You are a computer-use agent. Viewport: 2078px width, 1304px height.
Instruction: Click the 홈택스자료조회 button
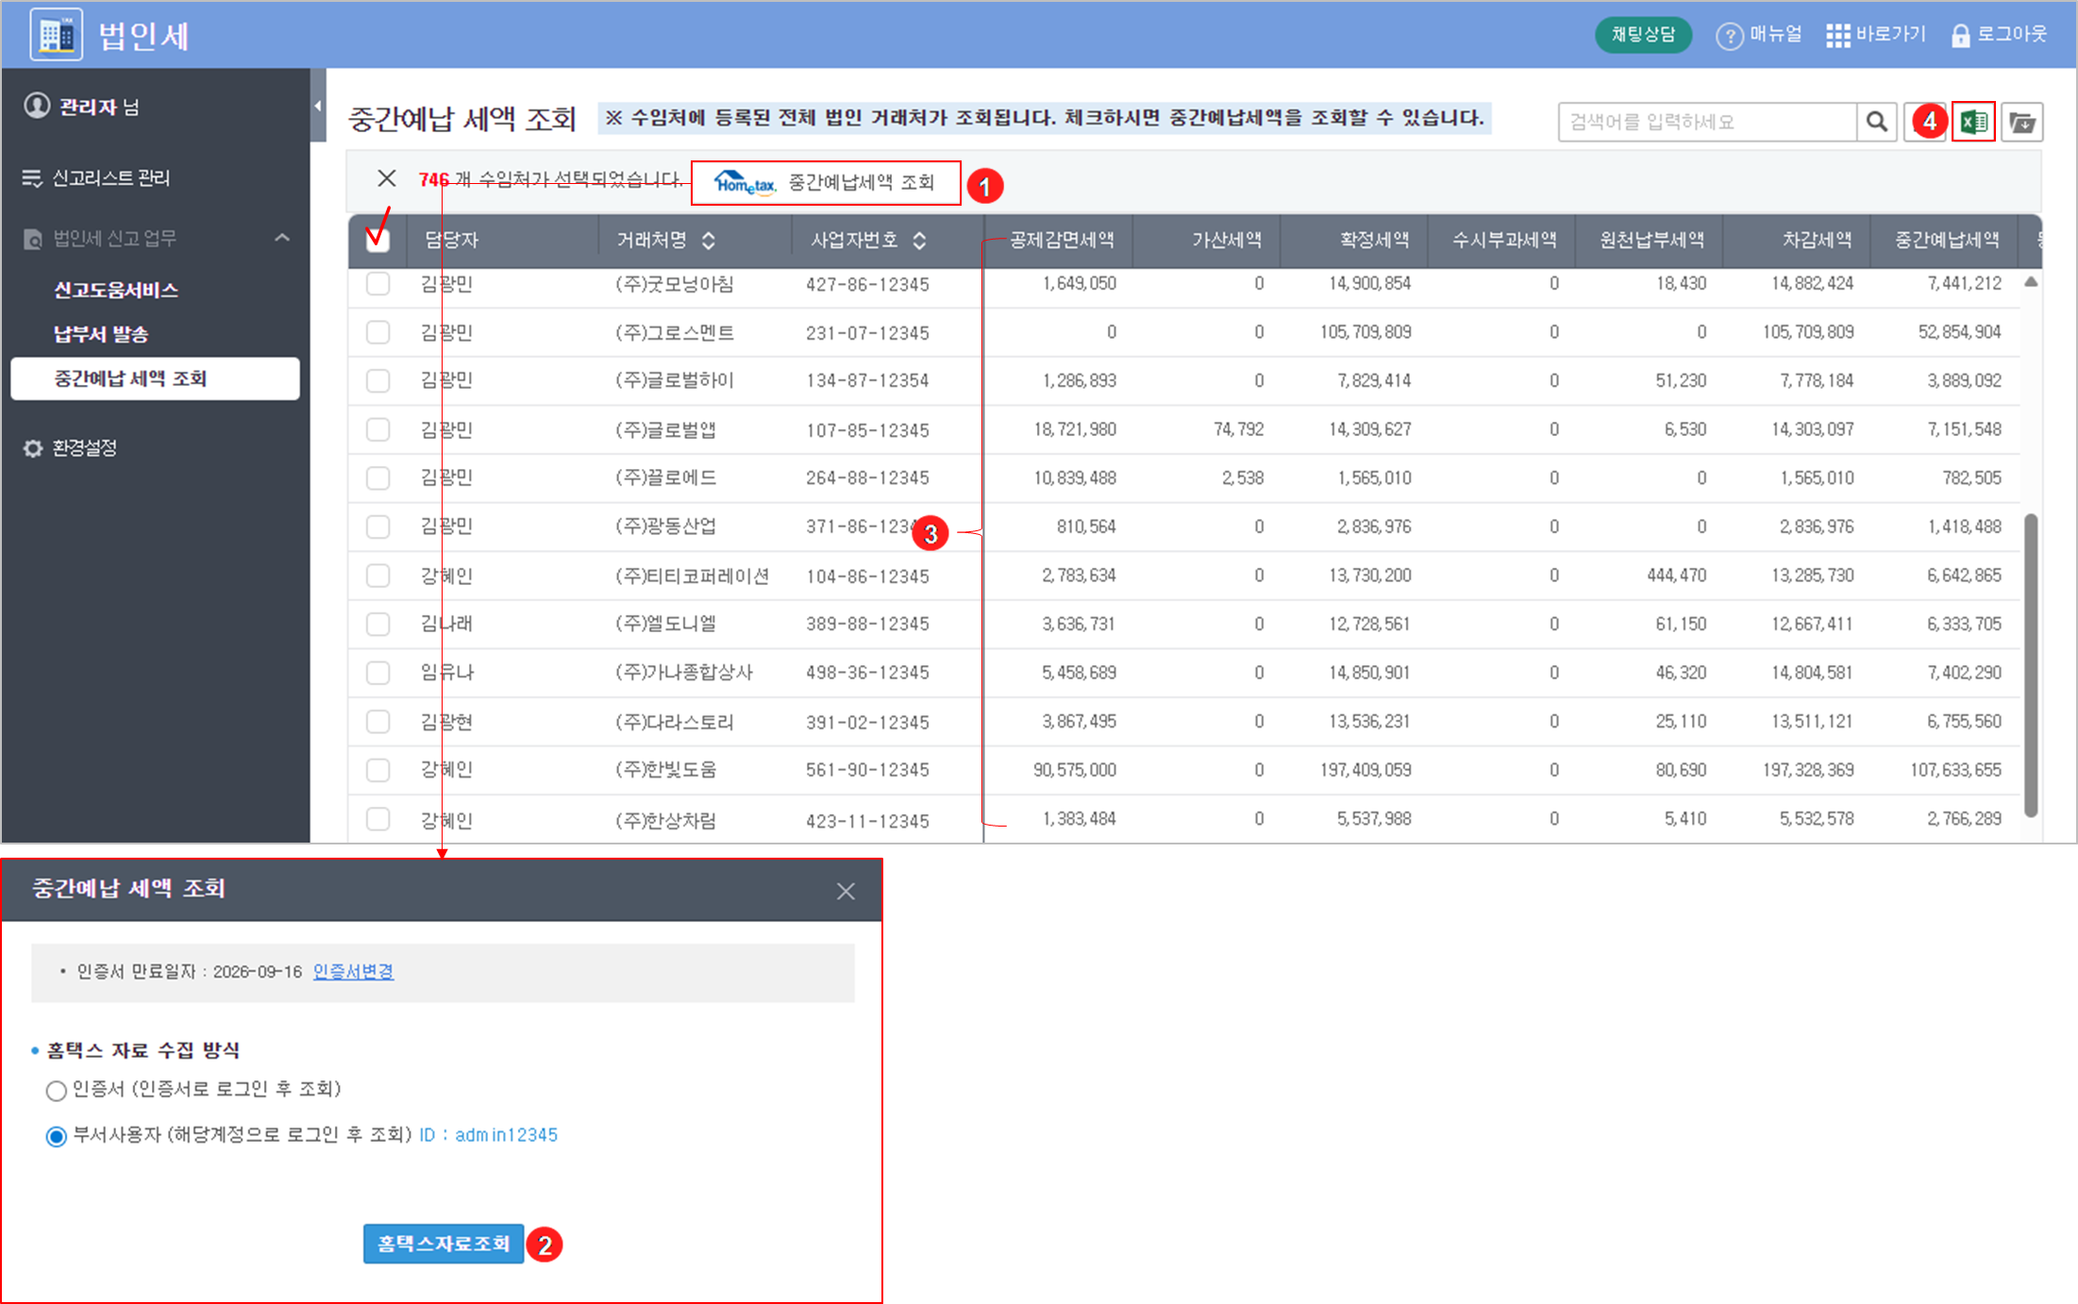(443, 1244)
